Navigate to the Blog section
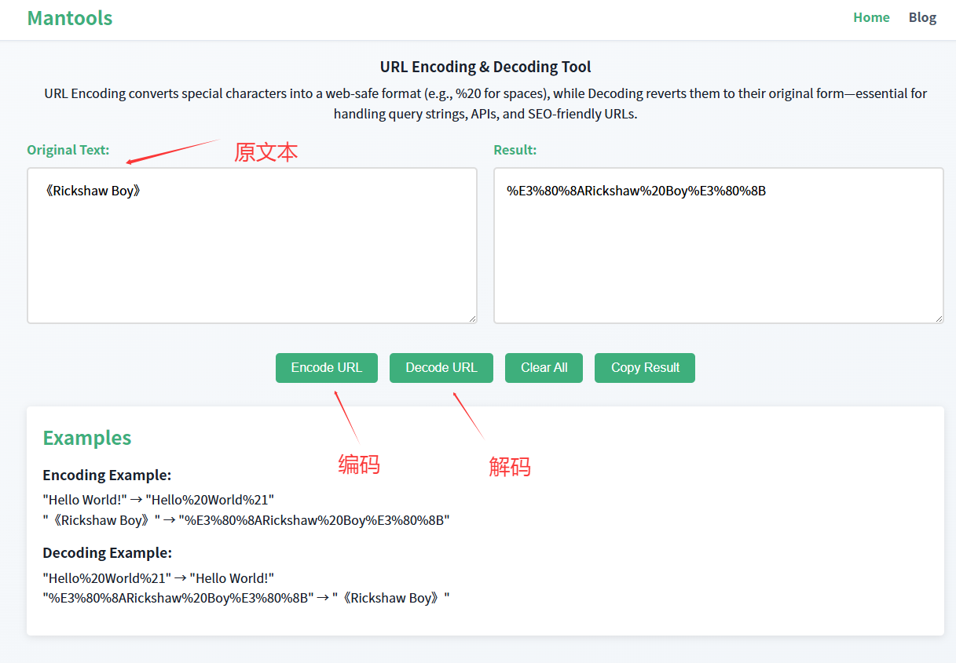Image resolution: width=956 pixels, height=663 pixels. coord(922,16)
